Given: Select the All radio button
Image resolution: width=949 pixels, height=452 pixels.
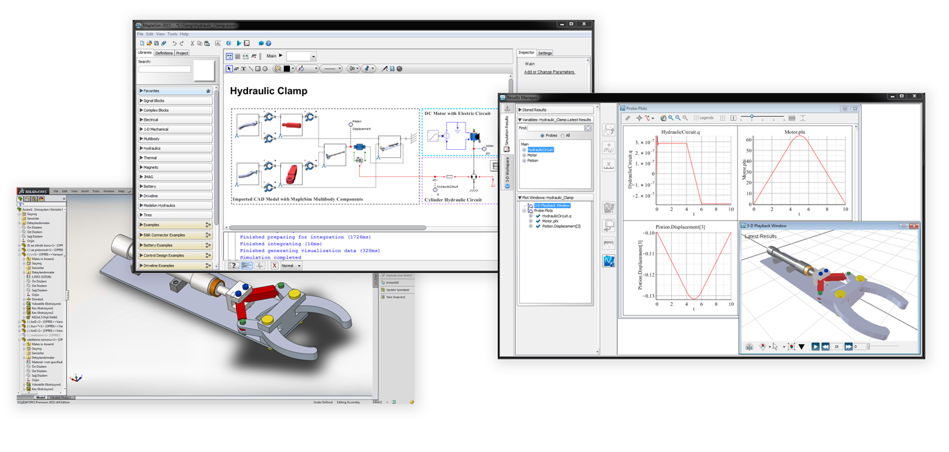Looking at the screenshot, I should pyautogui.click(x=563, y=135).
